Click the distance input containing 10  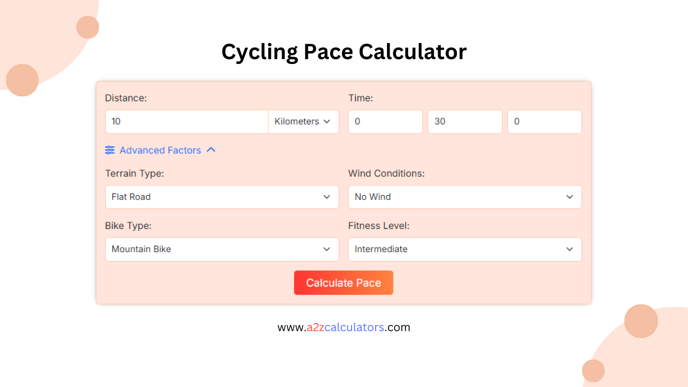click(187, 121)
